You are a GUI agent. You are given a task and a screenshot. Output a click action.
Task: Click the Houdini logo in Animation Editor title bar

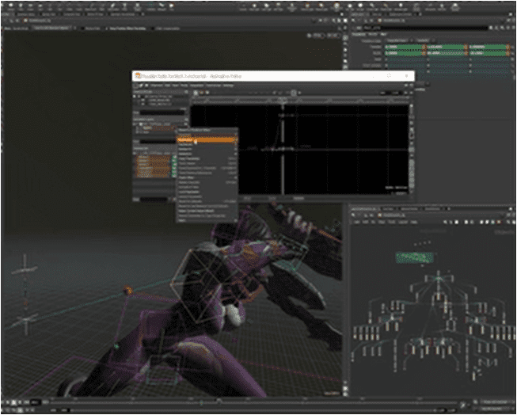[x=137, y=76]
